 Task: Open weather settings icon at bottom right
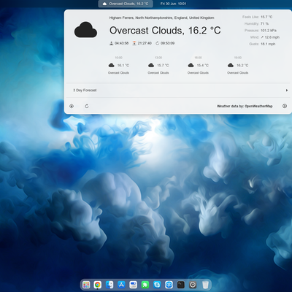click(285, 106)
